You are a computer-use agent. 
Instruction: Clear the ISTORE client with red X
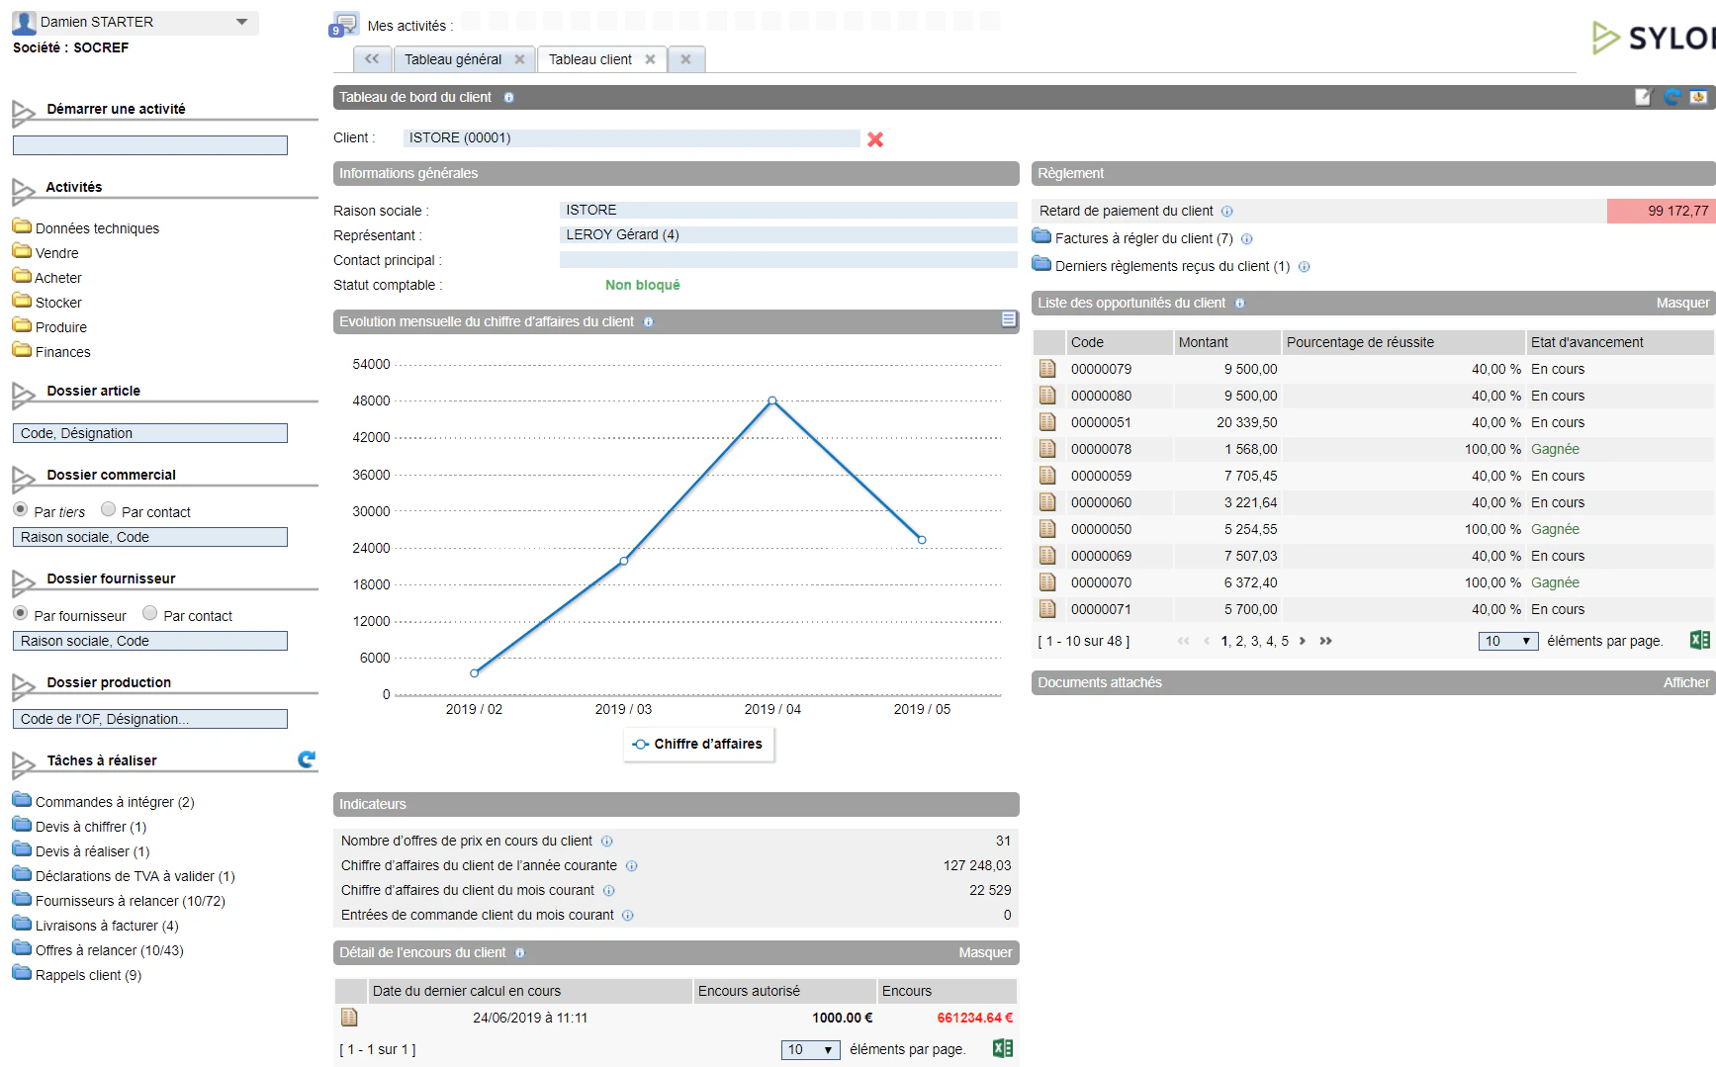point(875,139)
